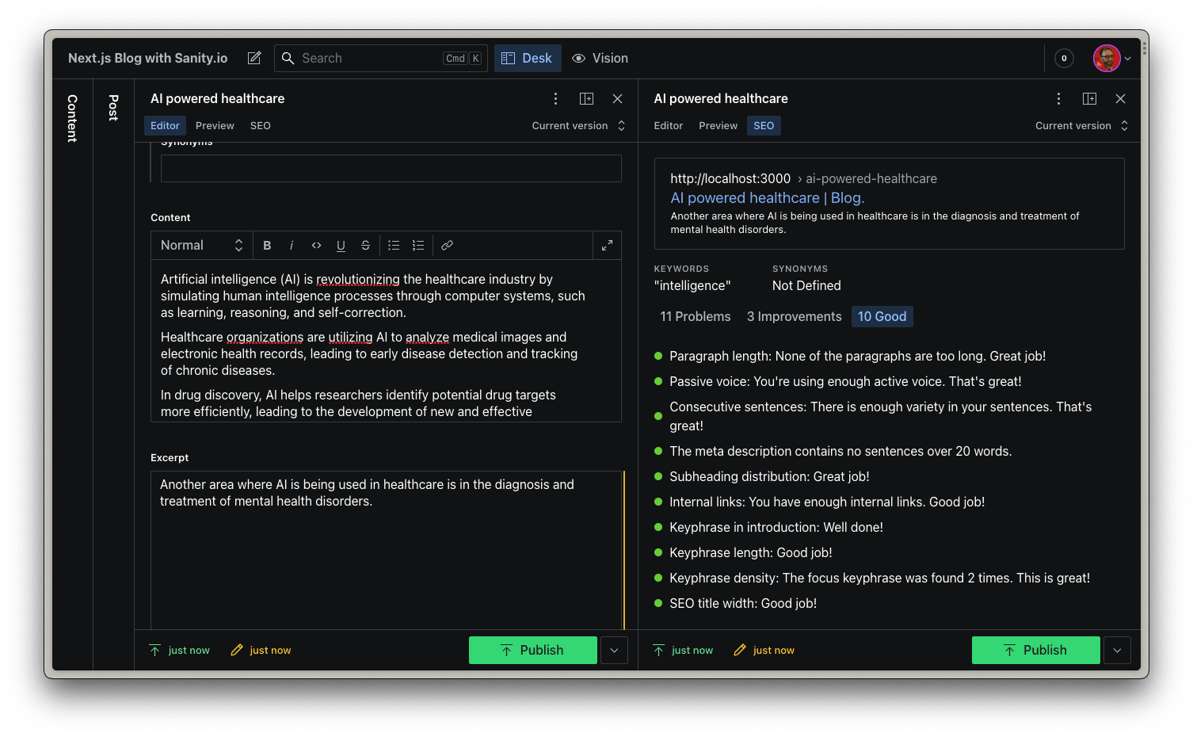Click inside the Content text editor
The image size is (1193, 737).
click(x=386, y=341)
